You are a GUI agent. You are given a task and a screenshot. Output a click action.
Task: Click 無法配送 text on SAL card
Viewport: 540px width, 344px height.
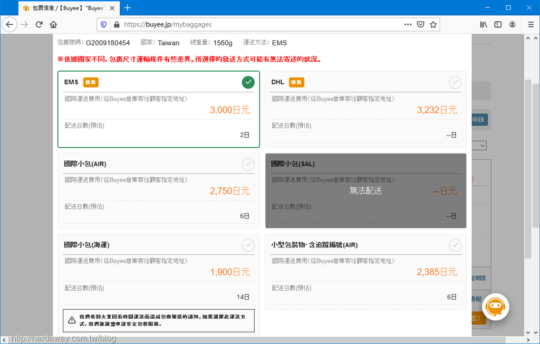(x=366, y=190)
